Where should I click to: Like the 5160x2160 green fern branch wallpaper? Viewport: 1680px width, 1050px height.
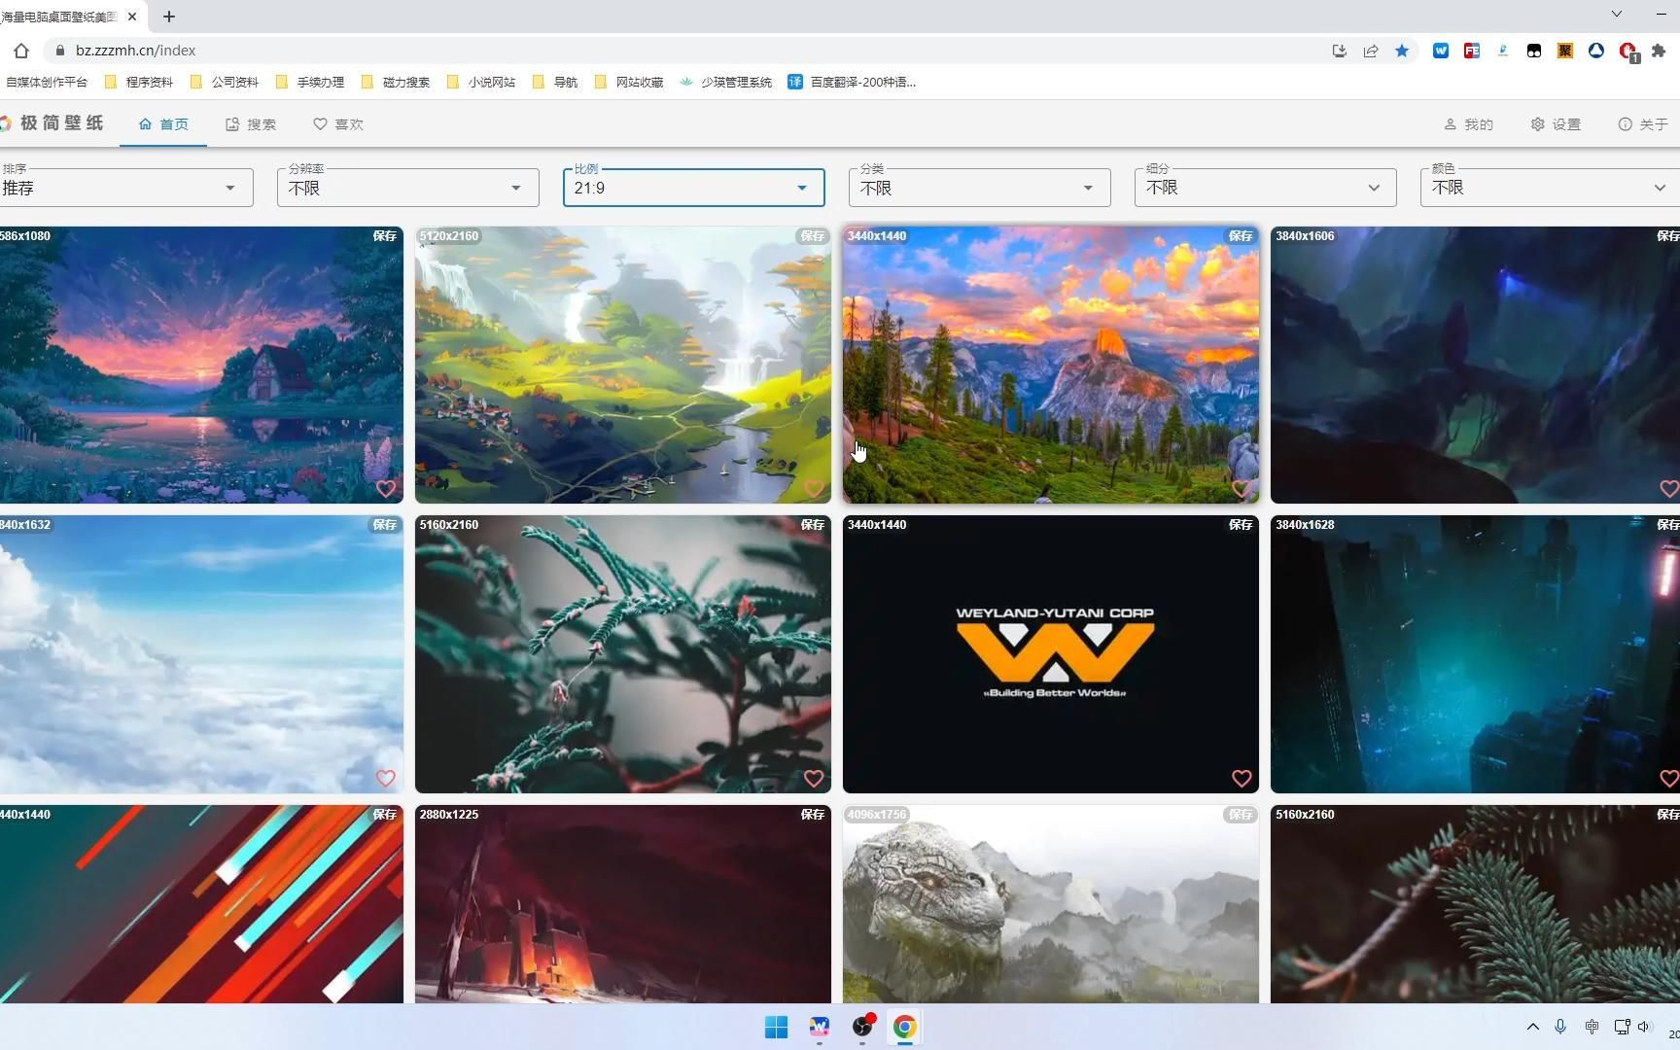[x=814, y=779]
